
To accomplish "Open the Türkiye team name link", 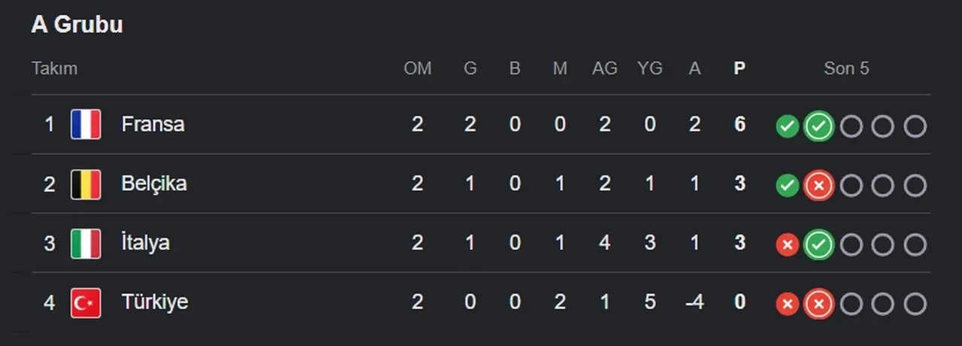I will tap(155, 302).
